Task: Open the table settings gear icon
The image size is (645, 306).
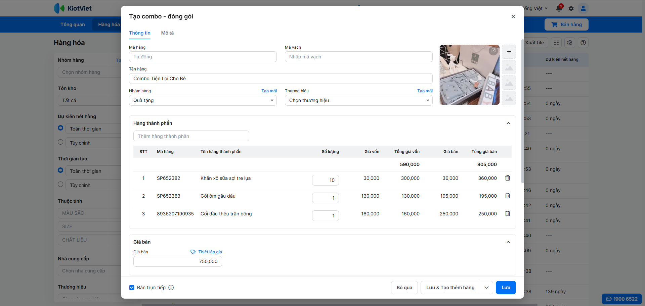Action: pyautogui.click(x=570, y=43)
